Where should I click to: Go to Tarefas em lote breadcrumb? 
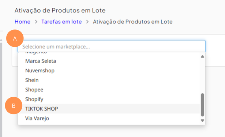click(x=61, y=22)
